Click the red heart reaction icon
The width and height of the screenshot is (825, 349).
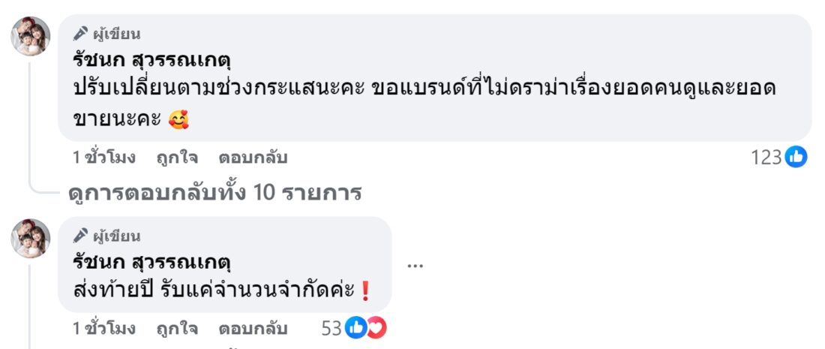tap(375, 327)
